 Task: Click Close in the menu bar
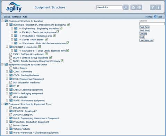[7, 17]
